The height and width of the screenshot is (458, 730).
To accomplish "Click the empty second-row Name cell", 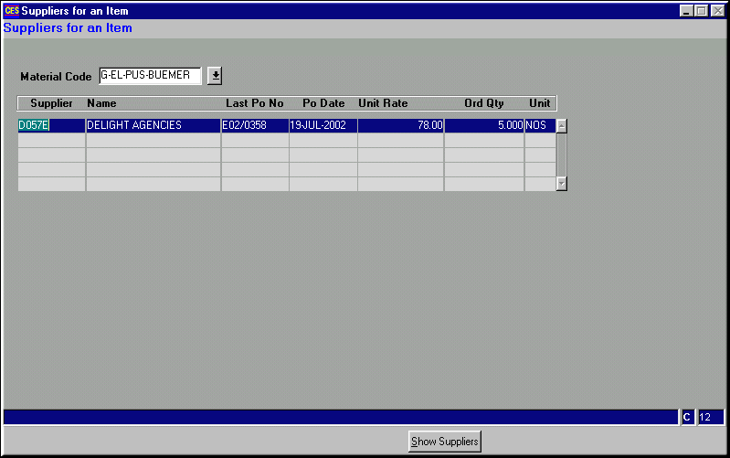I will click(x=153, y=141).
